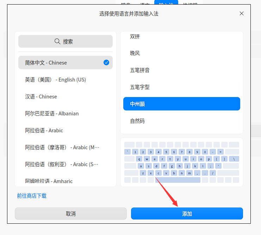Image resolution: width=261 pixels, height=235 pixels.
Task: Close the add input method dialog
Action: [242, 13]
